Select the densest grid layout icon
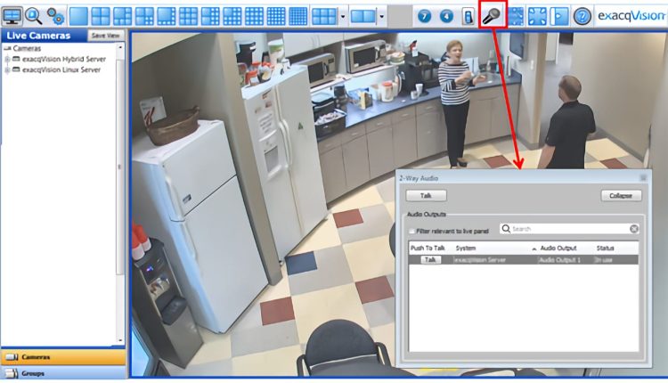668x383 pixels. point(297,17)
